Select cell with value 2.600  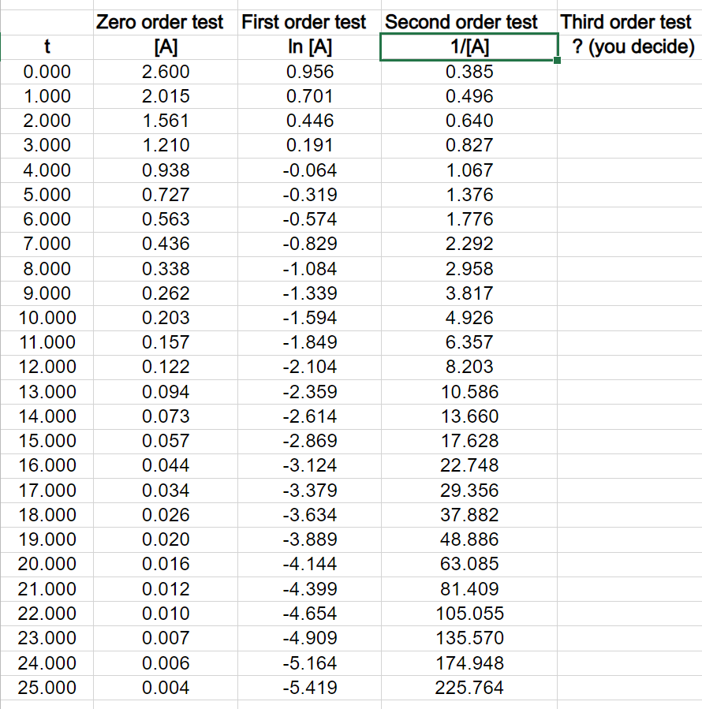coord(166,72)
